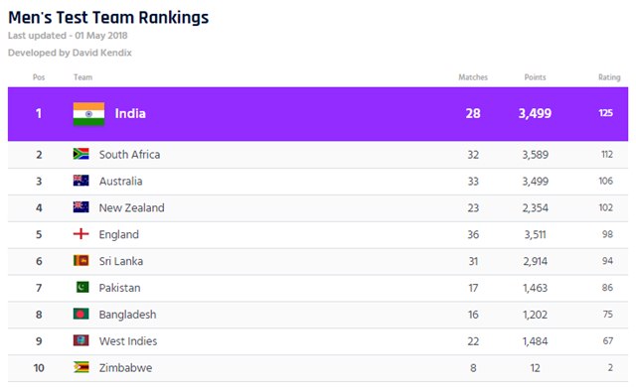Click the New Zealand flag icon
Screen dimensions: 636x388
pyautogui.click(x=81, y=207)
